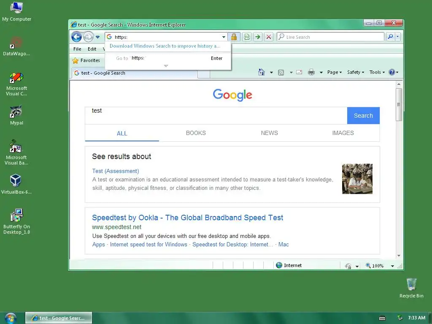
Task: Click the Help question mark icon
Action: [392, 72]
